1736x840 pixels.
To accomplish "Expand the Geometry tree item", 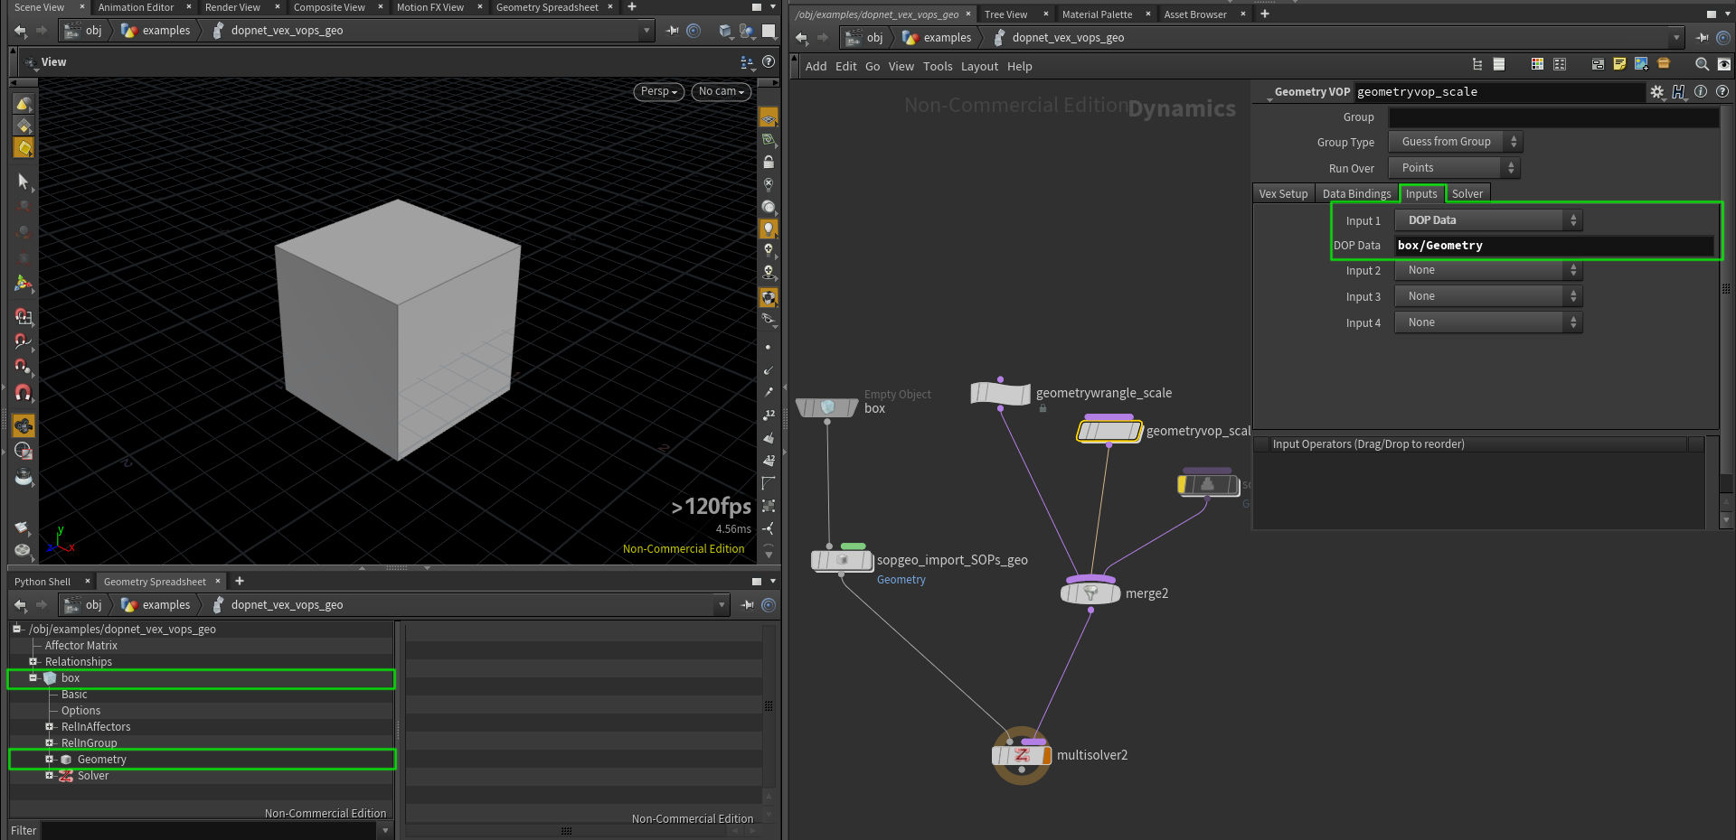I will click(x=50, y=760).
